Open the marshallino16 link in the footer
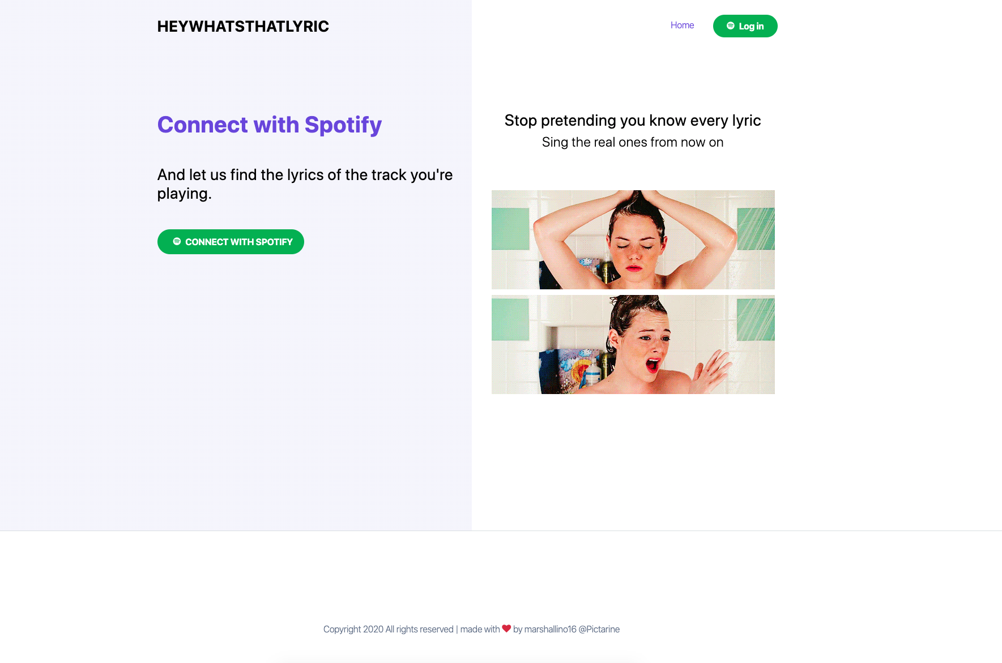The width and height of the screenshot is (1002, 663). (549, 629)
